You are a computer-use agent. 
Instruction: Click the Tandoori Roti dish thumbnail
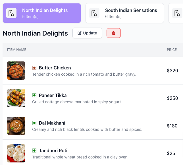point(16,153)
